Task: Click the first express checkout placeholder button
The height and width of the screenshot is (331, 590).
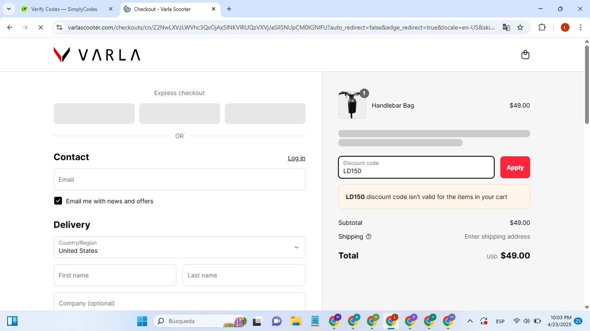Action: tap(94, 113)
